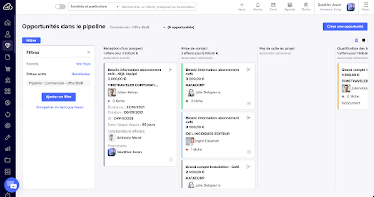Open the shopping cart icon in sidebar
The image size is (374, 197).
[x=8, y=69]
